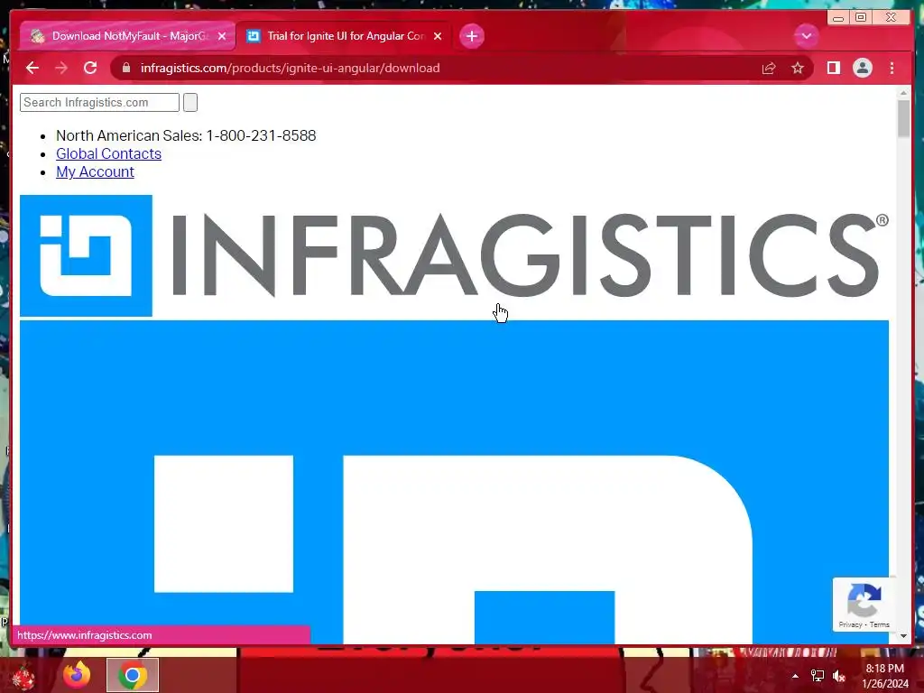Minimize the Chrome window
The height and width of the screenshot is (693, 924).
coord(838,18)
